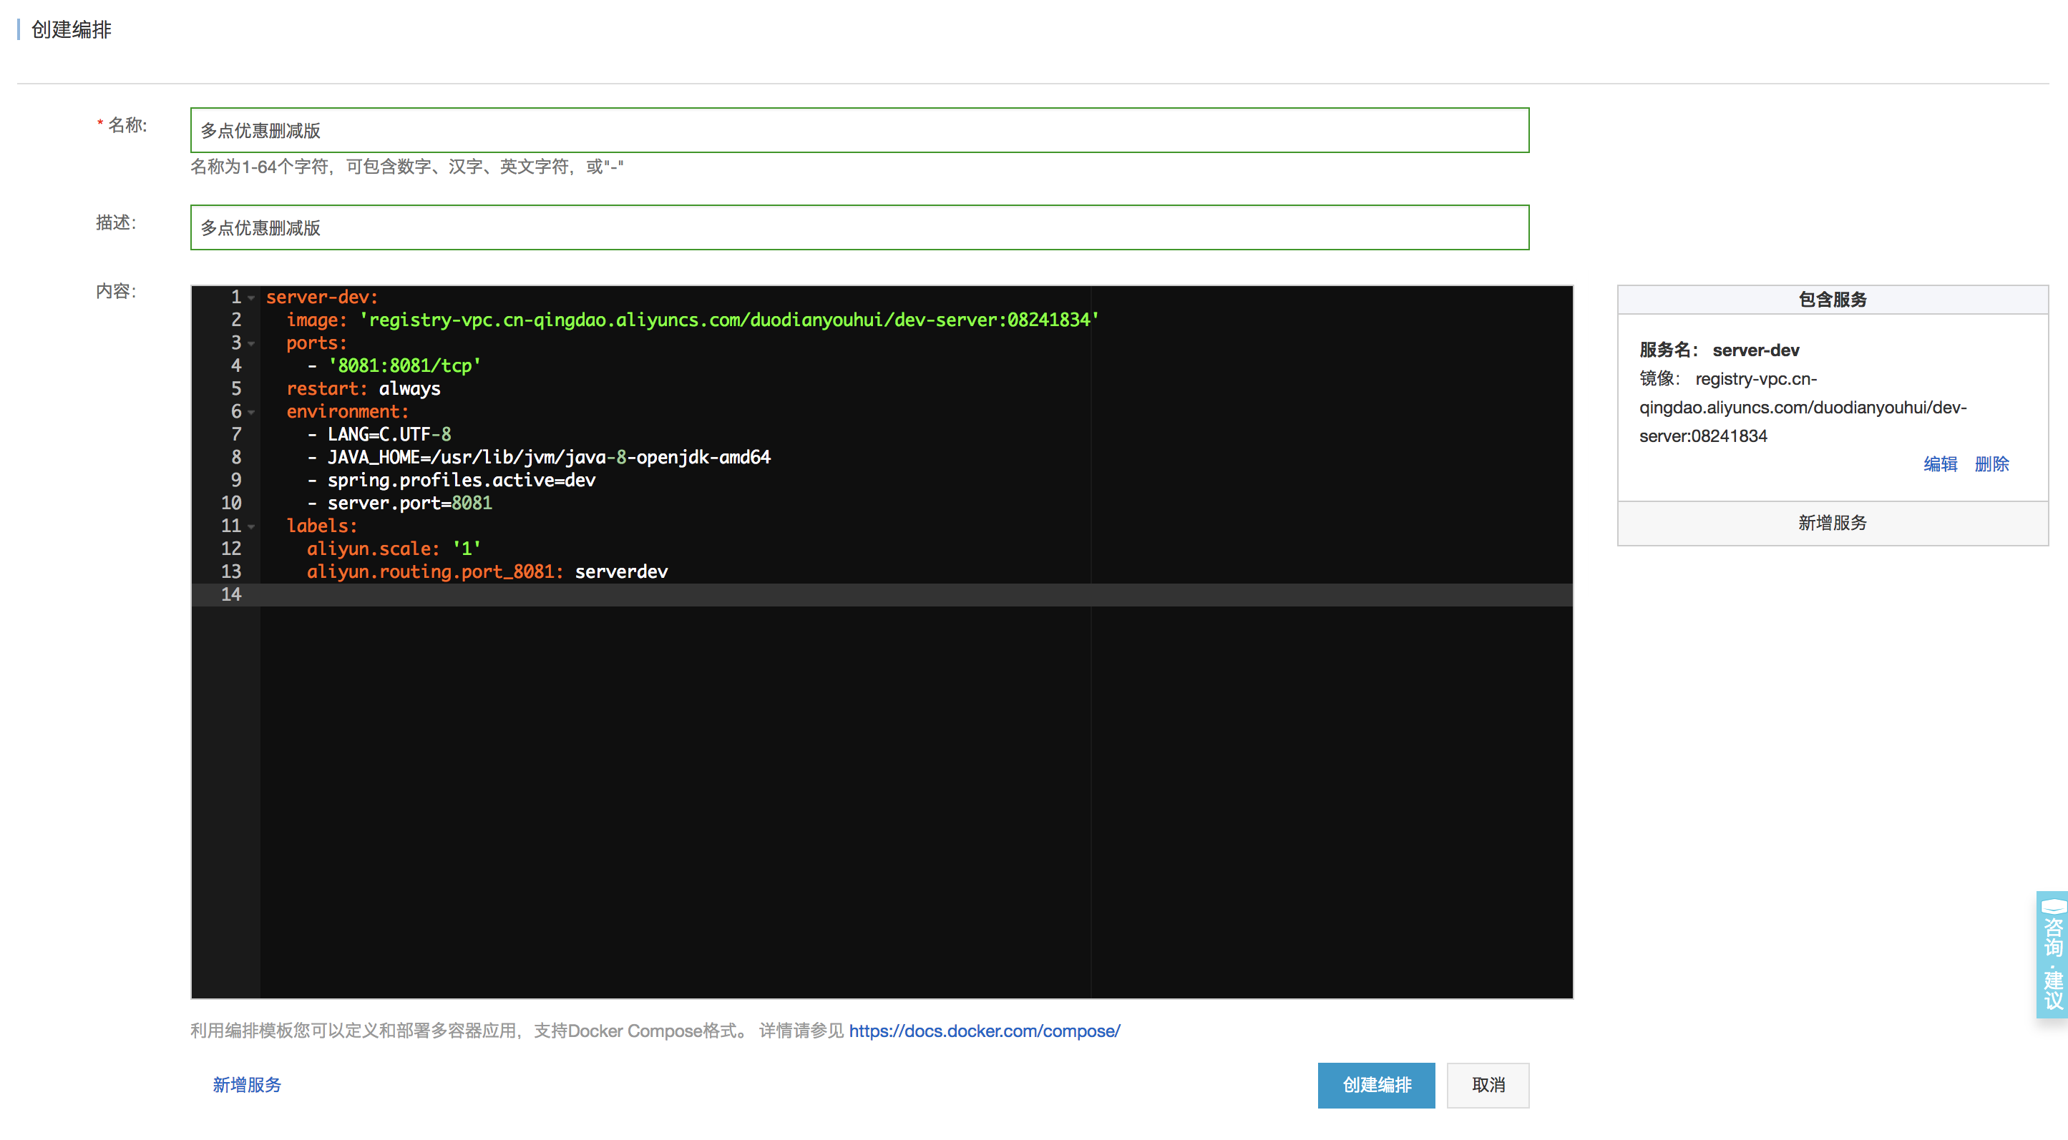Click 新增服务 button in the 包含服务 panel
This screenshot has width=2068, height=1140.
(1832, 523)
